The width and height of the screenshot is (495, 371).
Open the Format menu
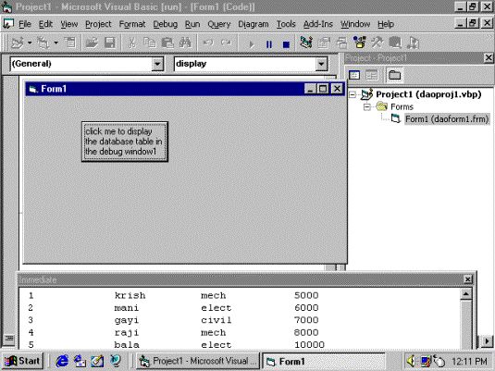click(x=132, y=24)
